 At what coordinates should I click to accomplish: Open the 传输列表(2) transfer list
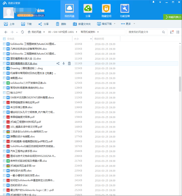pyautogui.click(x=173, y=17)
